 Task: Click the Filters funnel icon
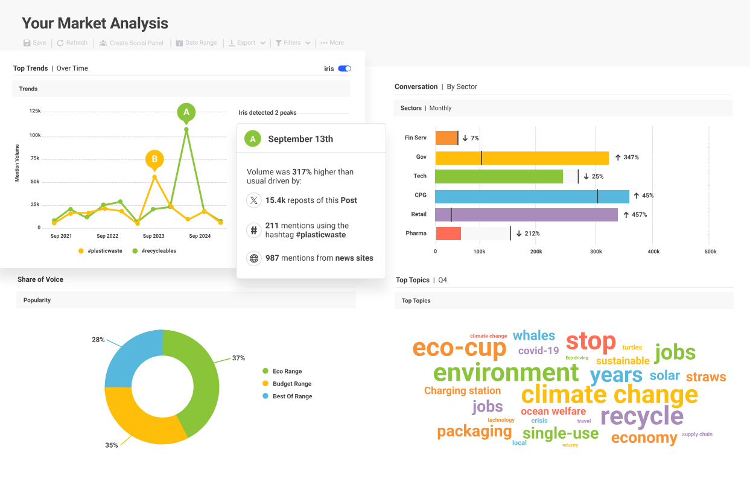[x=279, y=43]
